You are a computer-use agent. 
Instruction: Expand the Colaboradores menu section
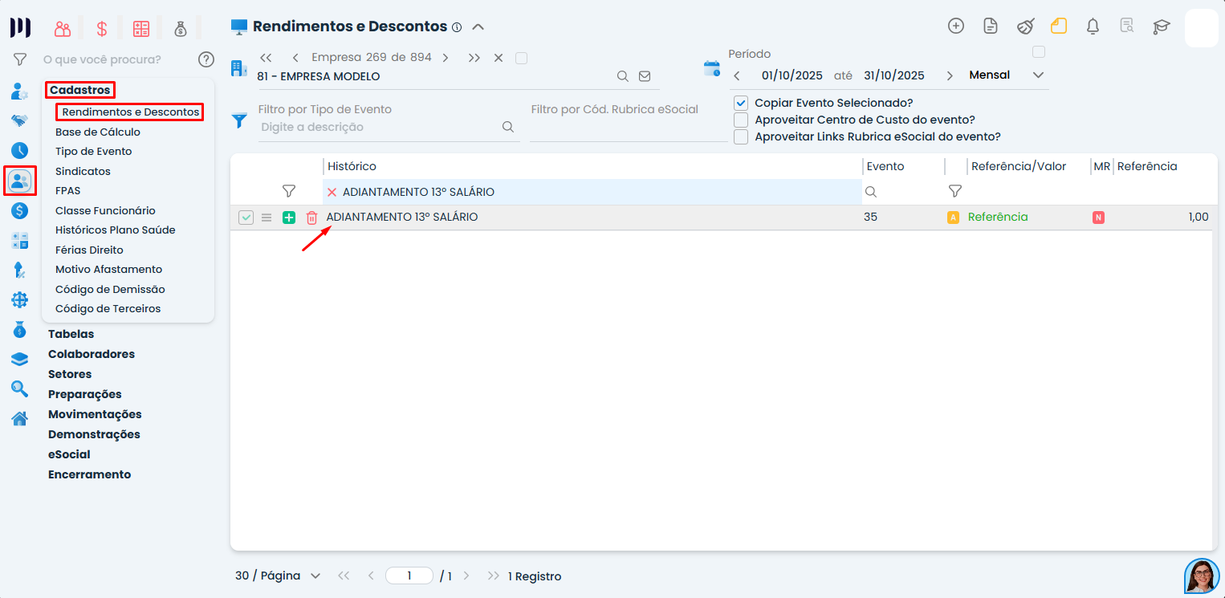click(92, 354)
